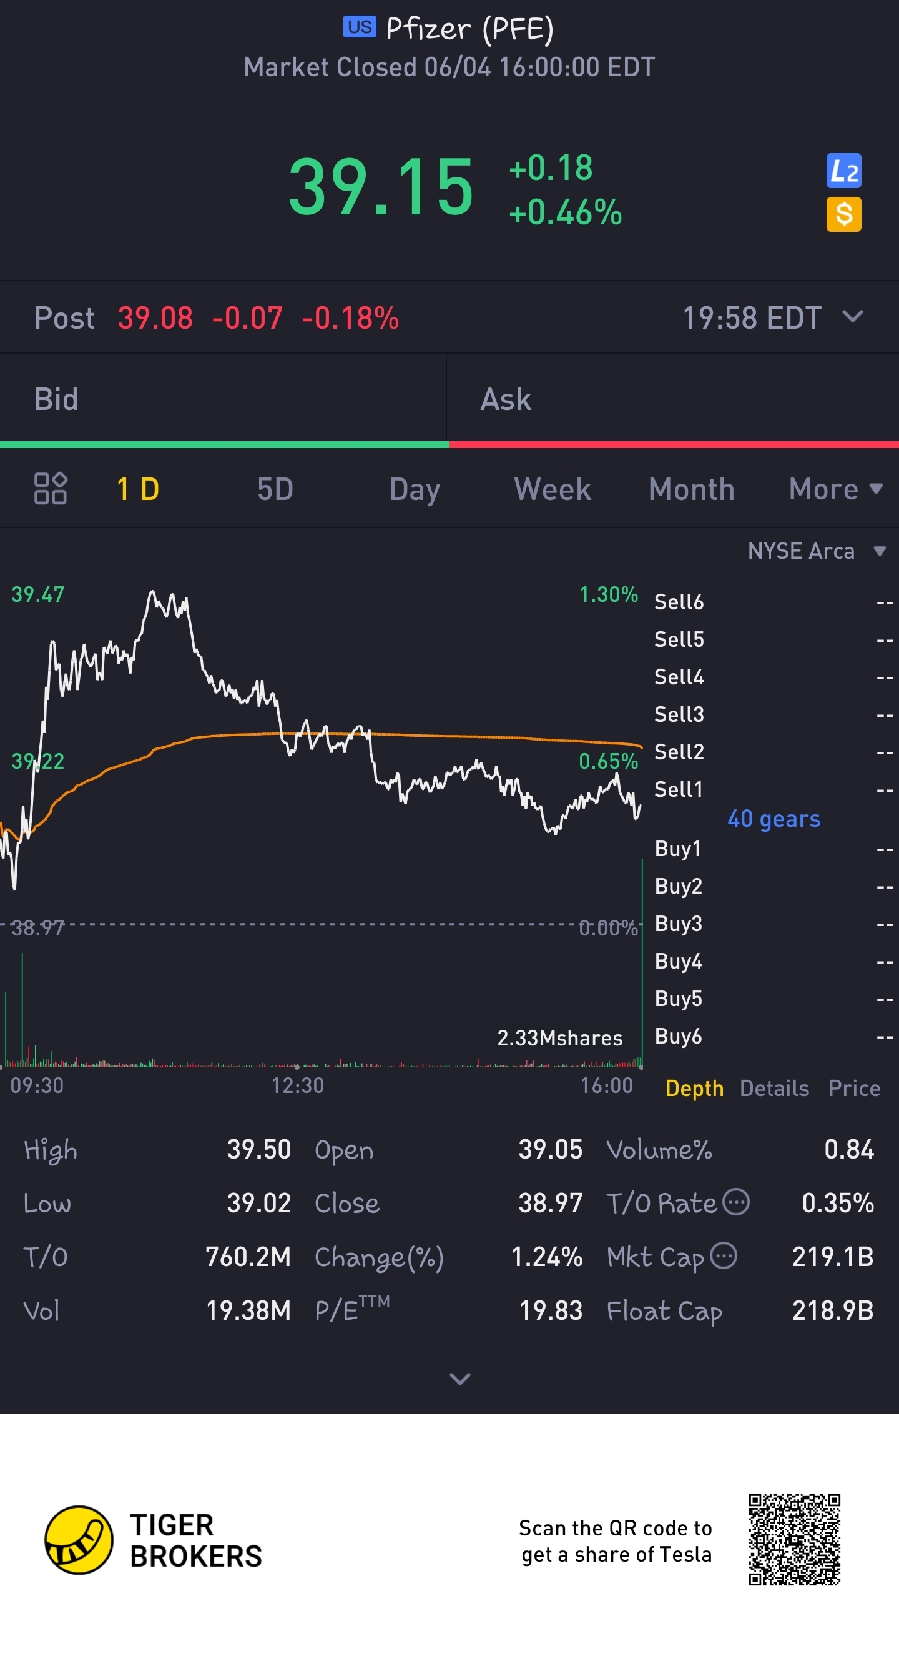This screenshot has width=899, height=1666.
Task: Switch order book to Price view
Action: tap(854, 1089)
